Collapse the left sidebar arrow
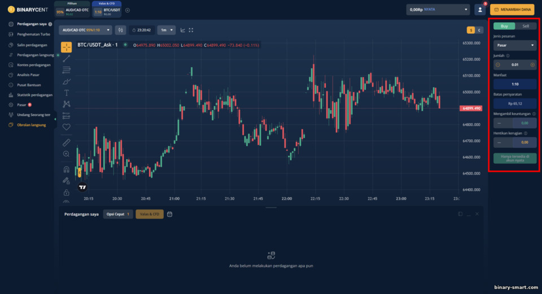542x294 pixels. pyautogui.click(x=55, y=119)
